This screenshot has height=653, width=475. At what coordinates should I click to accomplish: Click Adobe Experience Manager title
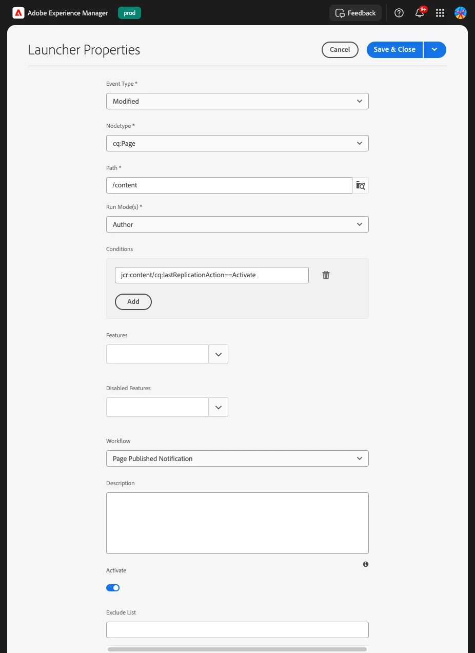(x=68, y=13)
